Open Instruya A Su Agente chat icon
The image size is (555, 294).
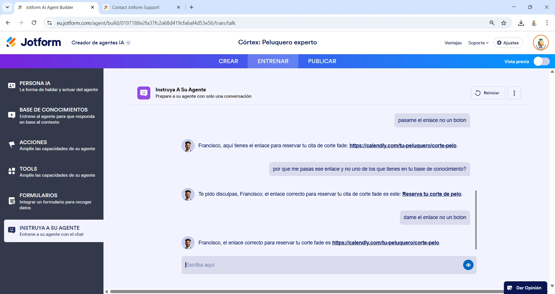tap(11, 230)
